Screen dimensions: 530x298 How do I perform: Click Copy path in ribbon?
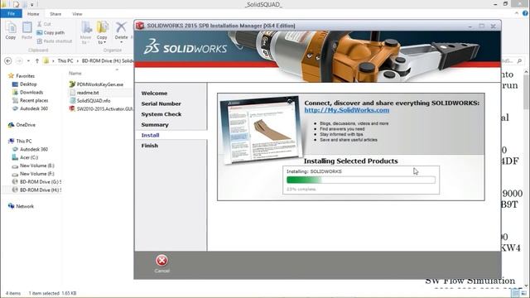point(51,33)
